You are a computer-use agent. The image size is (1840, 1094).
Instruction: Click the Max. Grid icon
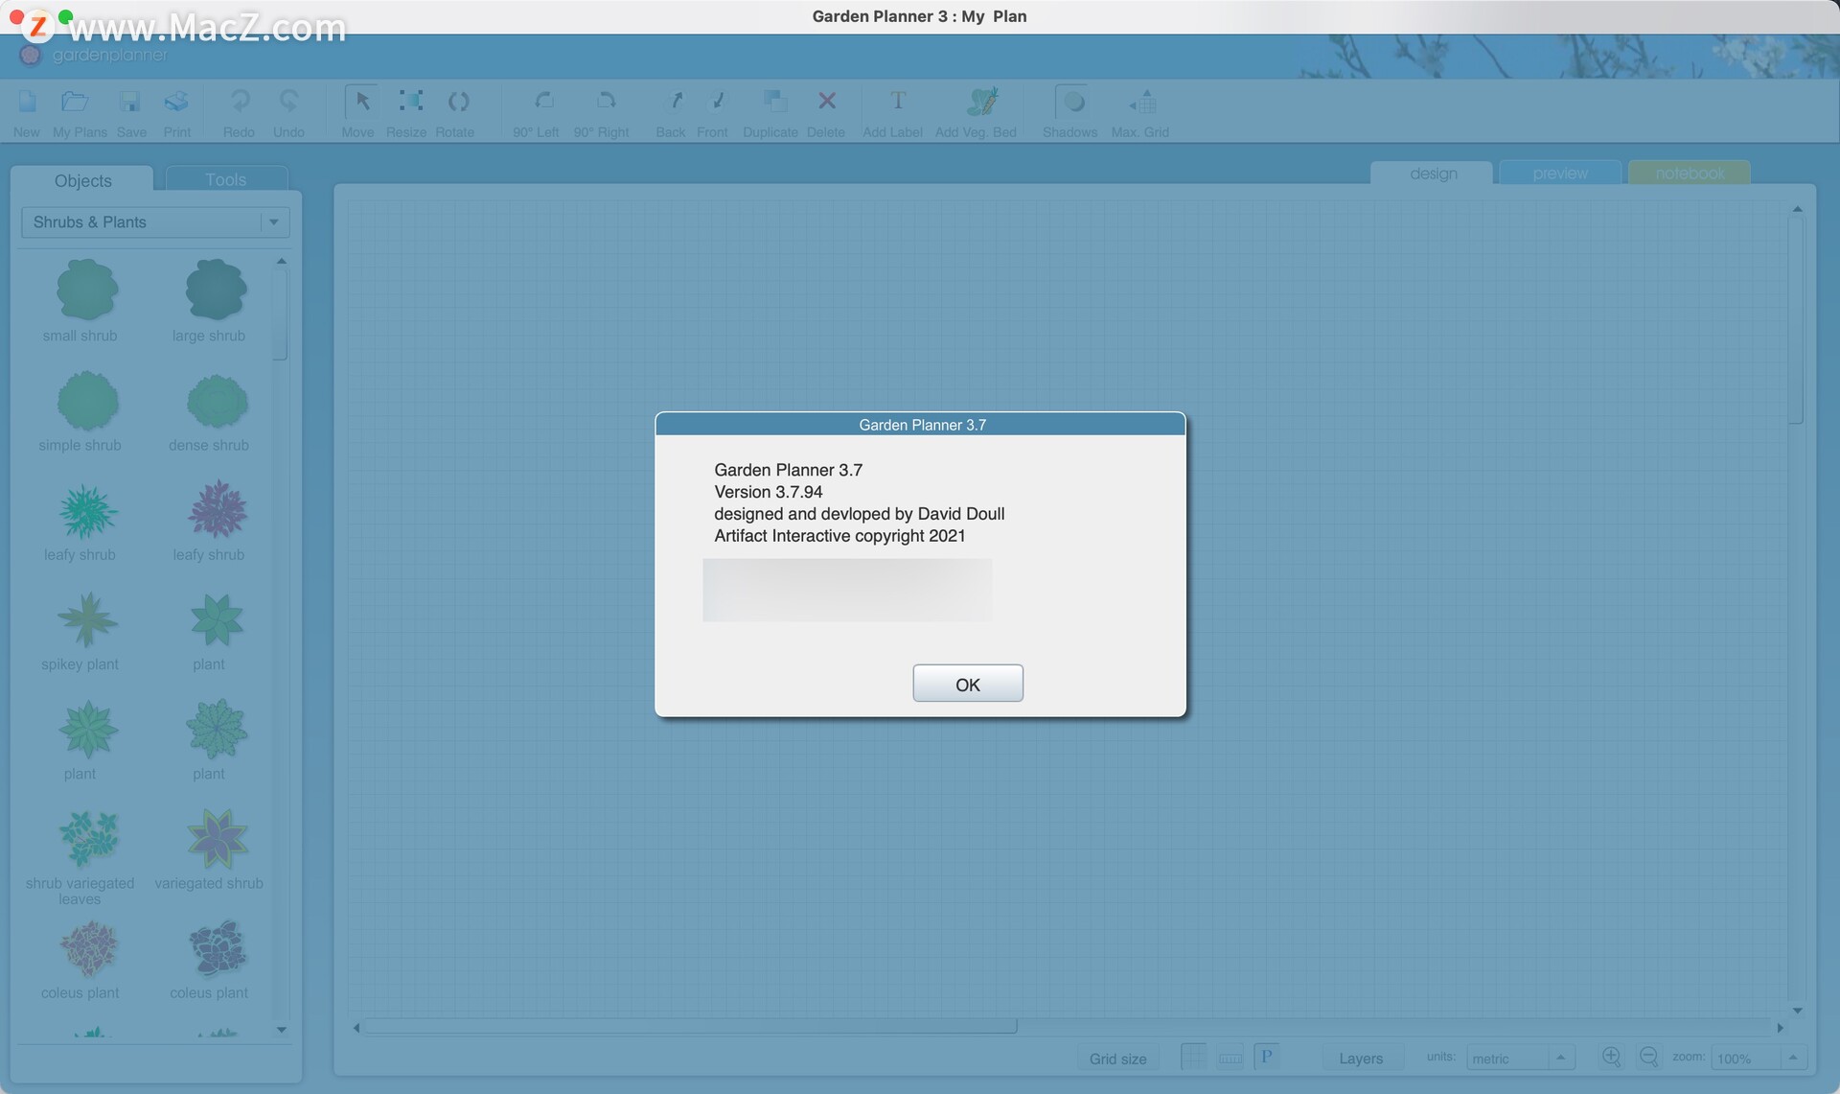(1142, 102)
